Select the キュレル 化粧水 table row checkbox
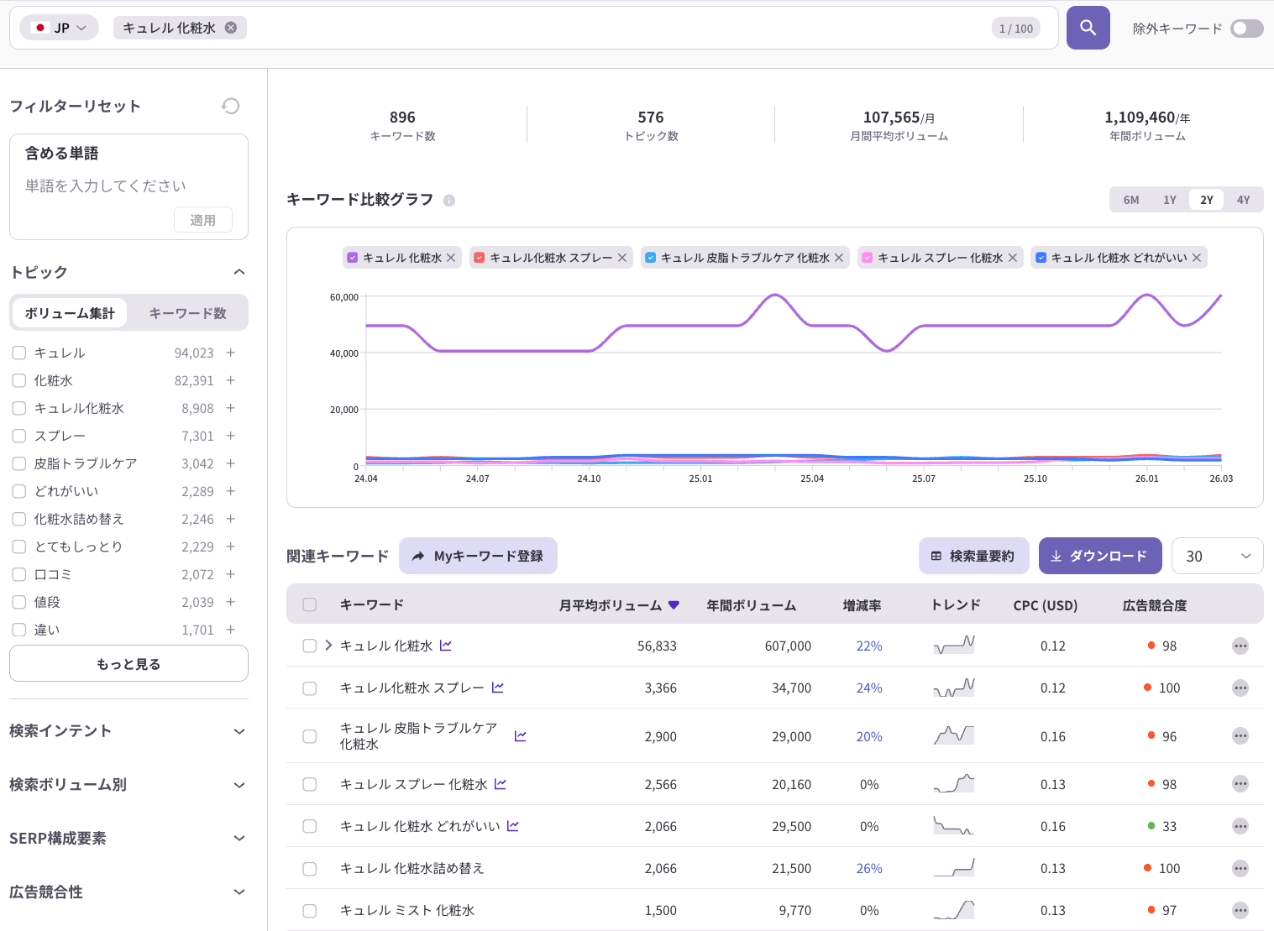The width and height of the screenshot is (1274, 931). tap(310, 646)
